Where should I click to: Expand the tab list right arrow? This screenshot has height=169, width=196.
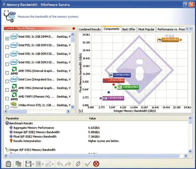pyautogui.click(x=191, y=29)
